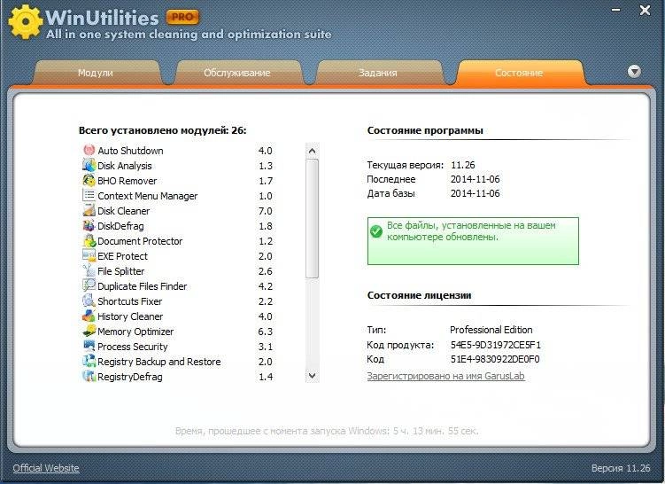Click the Windows uptime status text

(327, 431)
